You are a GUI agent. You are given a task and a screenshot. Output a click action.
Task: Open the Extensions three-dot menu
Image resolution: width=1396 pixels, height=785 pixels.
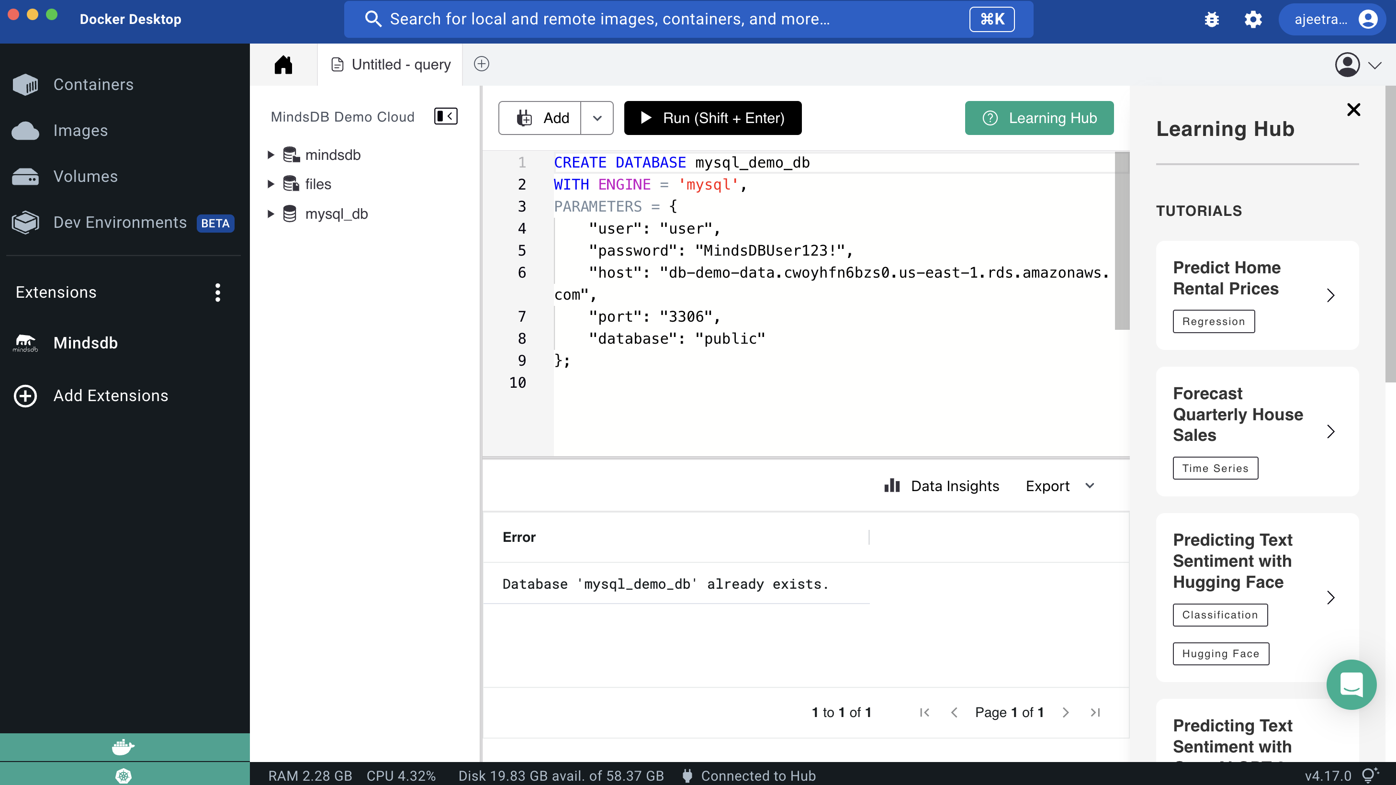(x=217, y=292)
